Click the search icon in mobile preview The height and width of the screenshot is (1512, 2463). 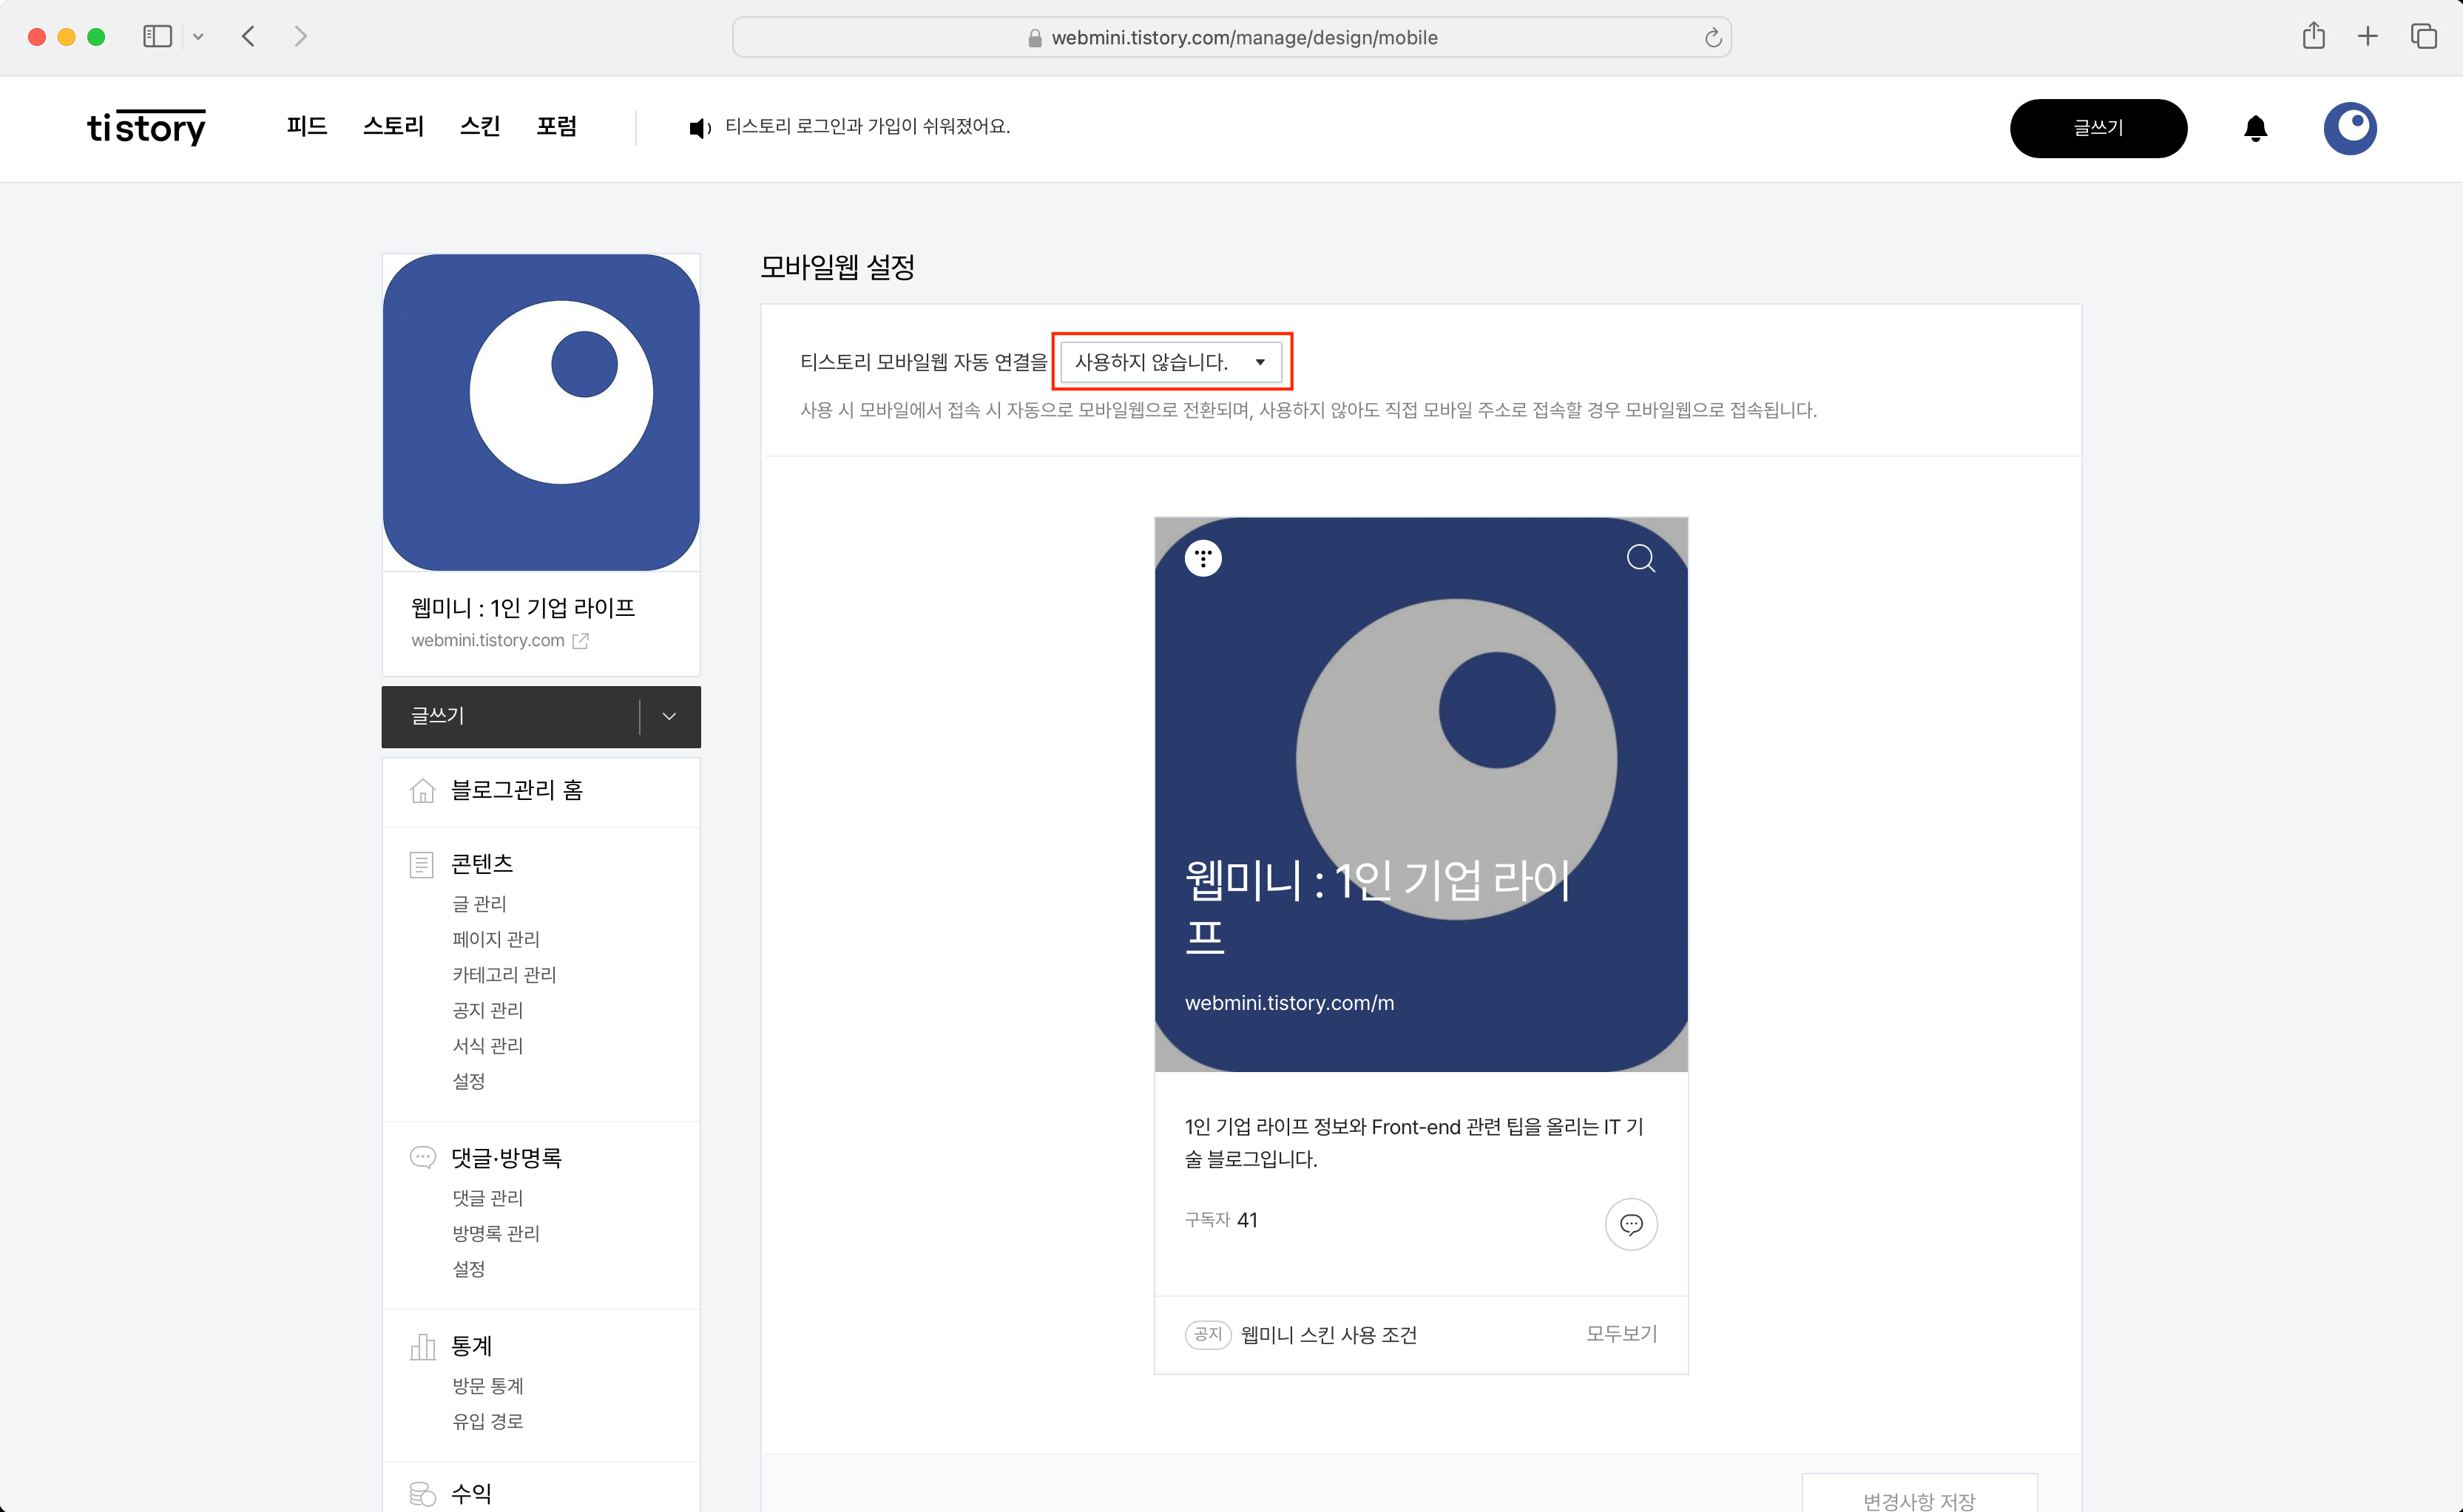point(1640,558)
